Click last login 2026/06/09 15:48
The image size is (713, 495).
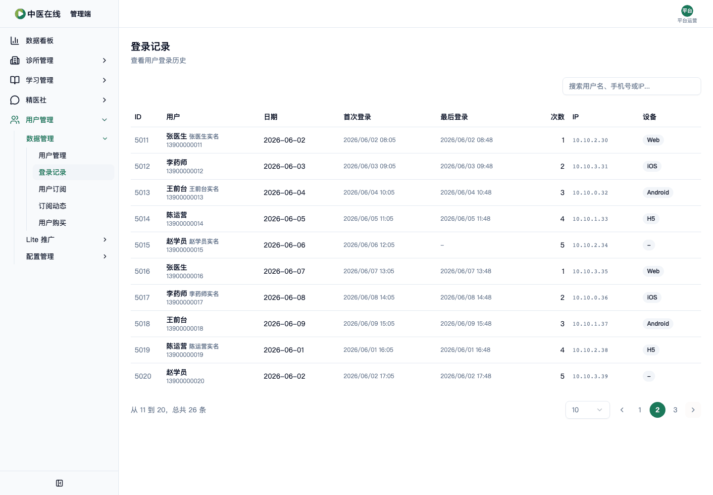coord(466,324)
